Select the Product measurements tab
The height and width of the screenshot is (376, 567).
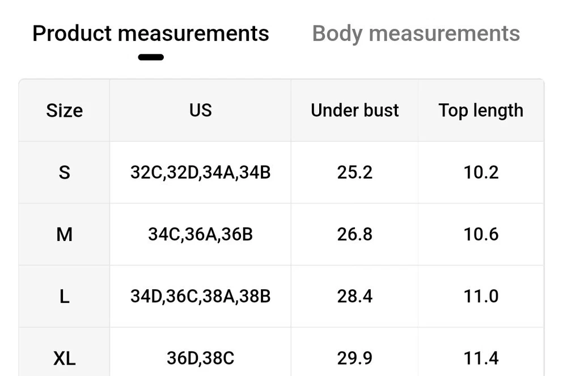(151, 33)
